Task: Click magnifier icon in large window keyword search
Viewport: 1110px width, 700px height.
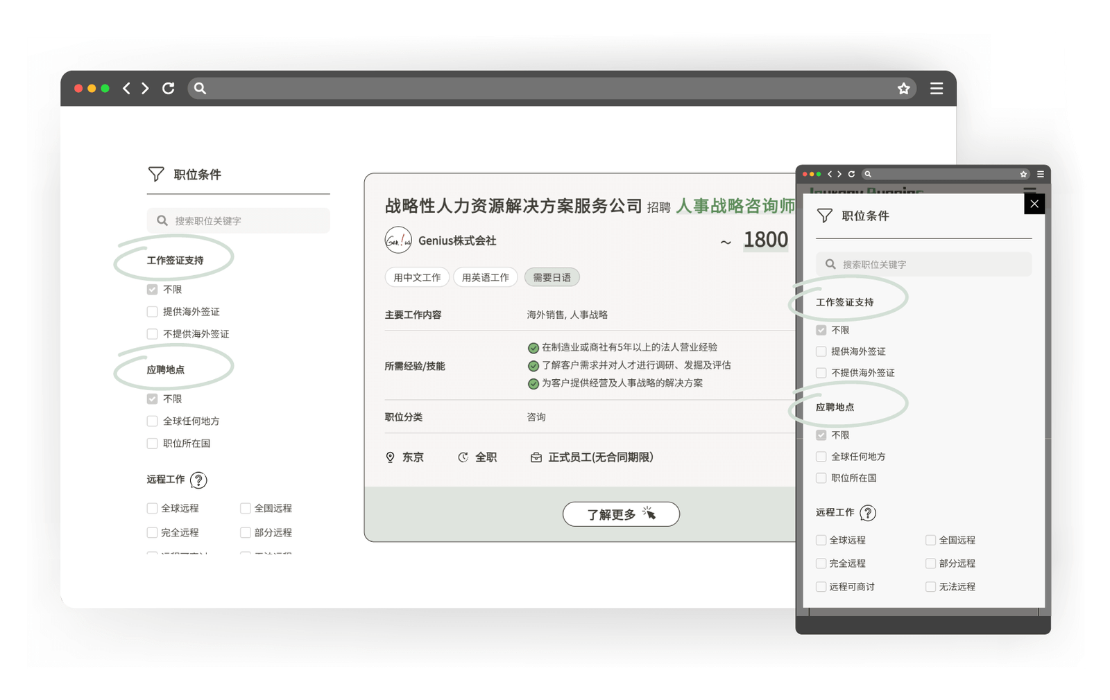Action: (x=162, y=220)
